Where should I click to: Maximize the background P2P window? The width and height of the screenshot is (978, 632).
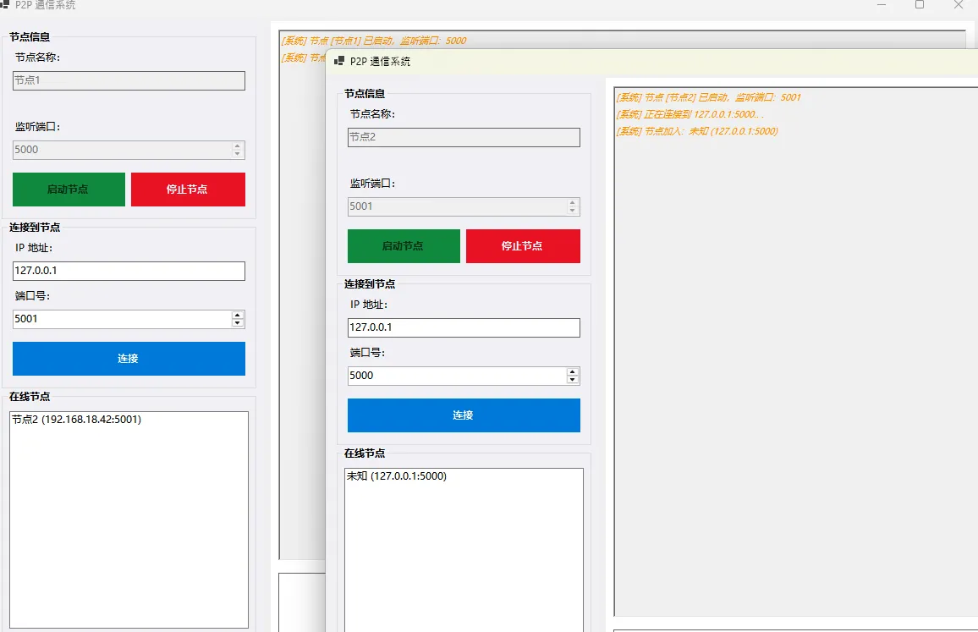pyautogui.click(x=919, y=5)
